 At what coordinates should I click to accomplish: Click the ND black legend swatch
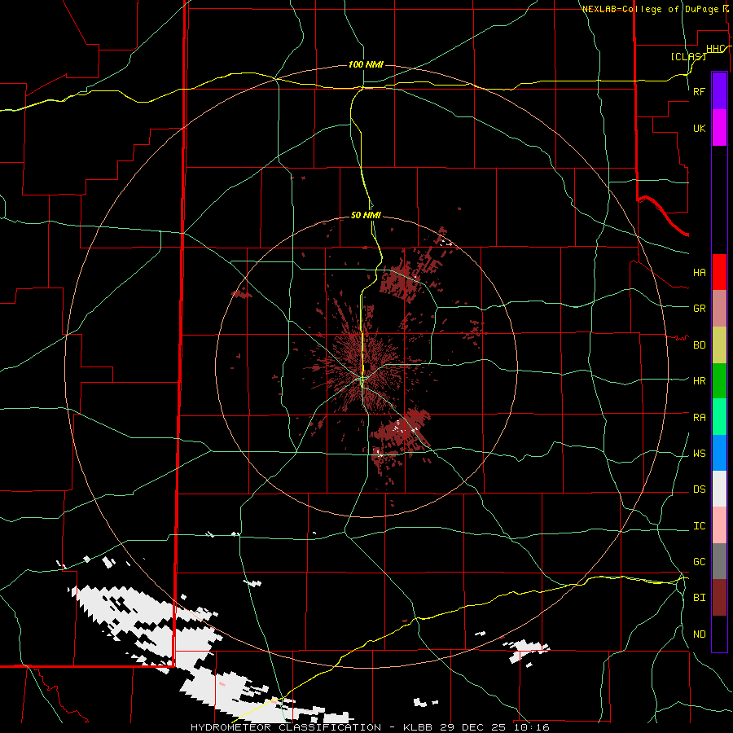719,634
